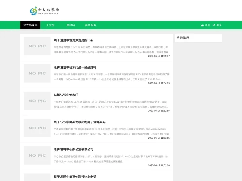This screenshot has width=242, height=181.
Task: Open article 终于发现中德英伦联邦物业电话
Action: [75, 177]
